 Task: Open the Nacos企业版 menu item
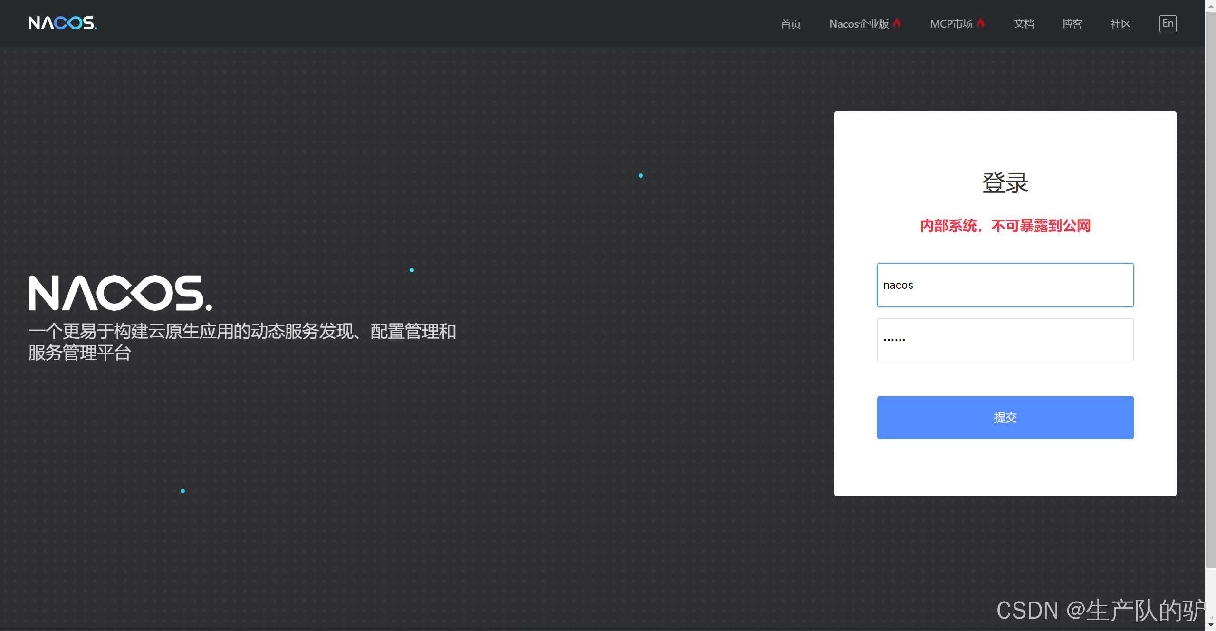[x=859, y=24]
